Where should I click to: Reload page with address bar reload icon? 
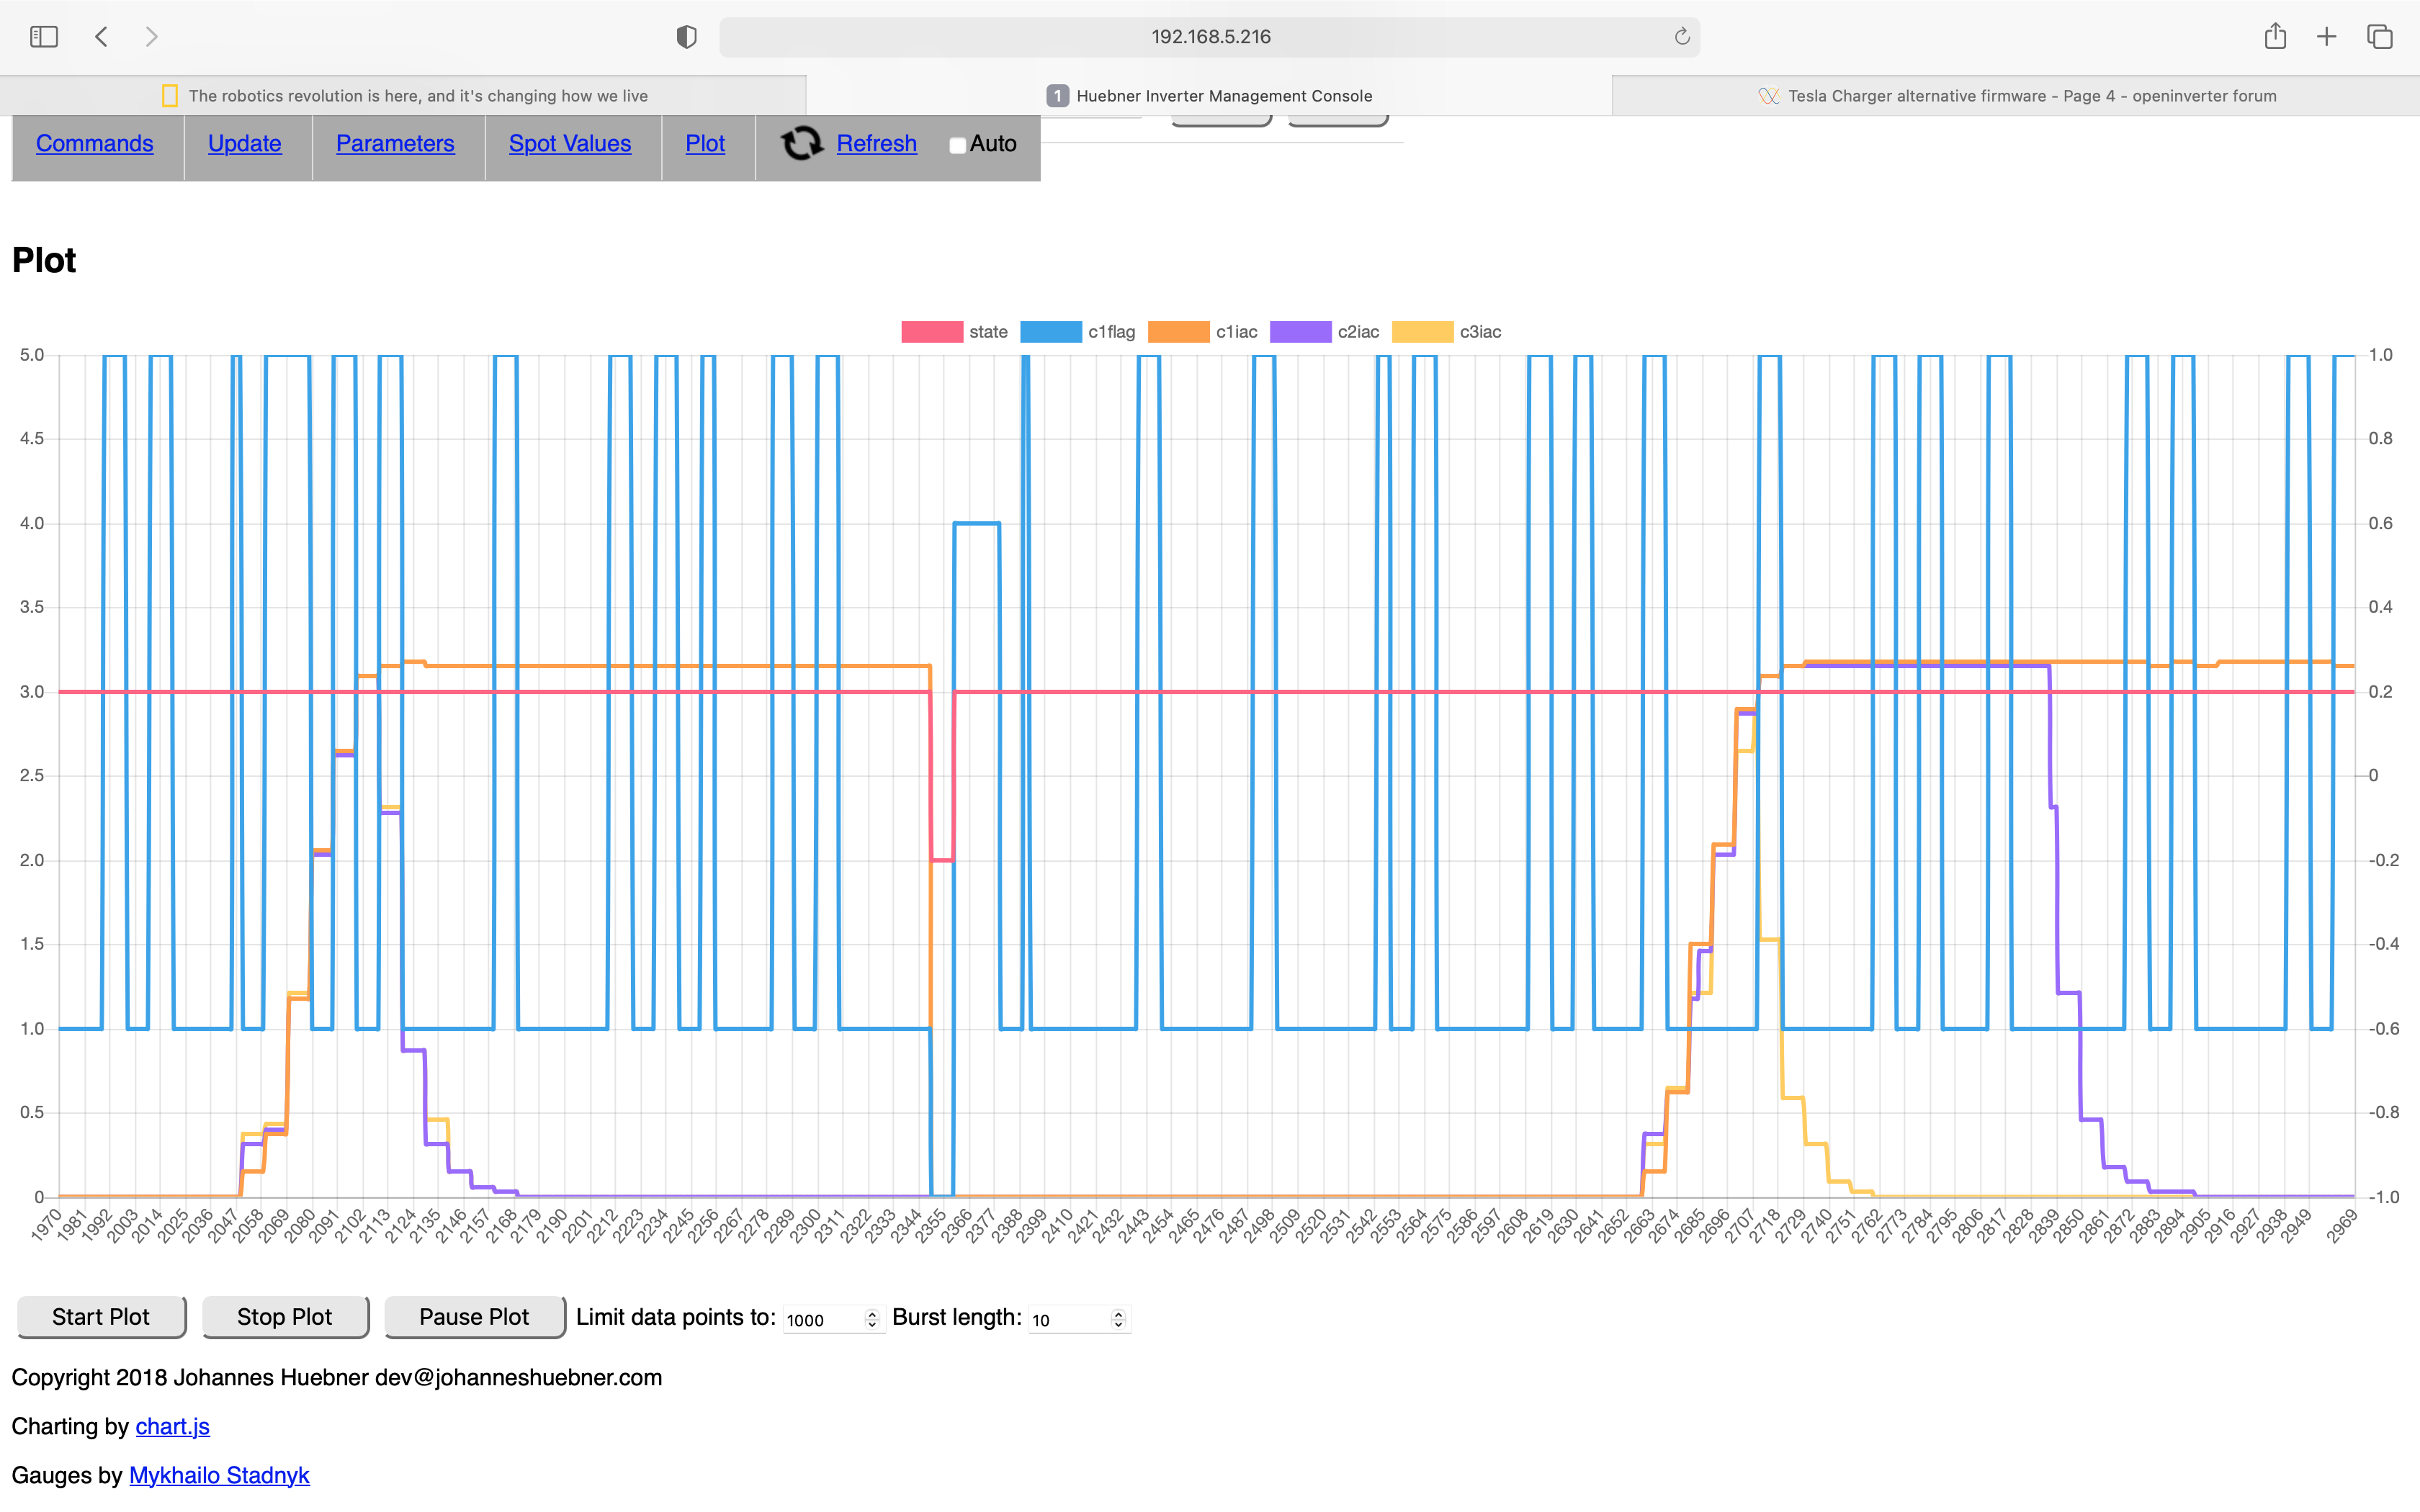(1681, 37)
